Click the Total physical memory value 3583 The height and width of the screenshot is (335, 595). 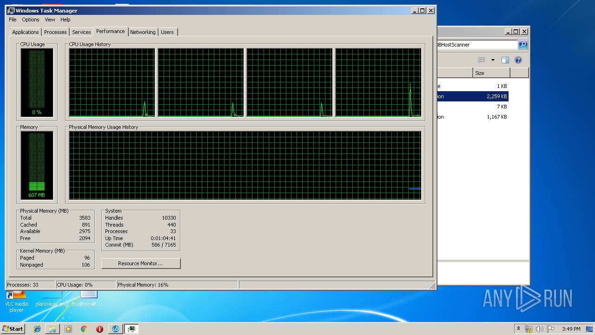[x=85, y=218]
